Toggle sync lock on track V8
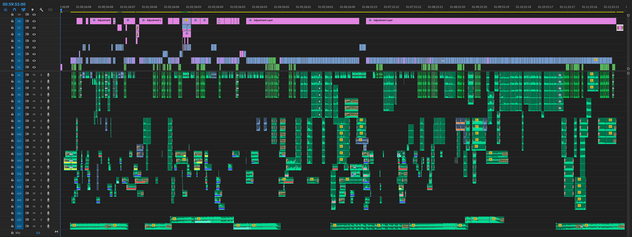 (x=27, y=21)
